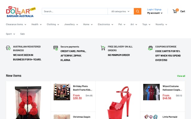Click the free delivery cart icon

(x=103, y=48)
